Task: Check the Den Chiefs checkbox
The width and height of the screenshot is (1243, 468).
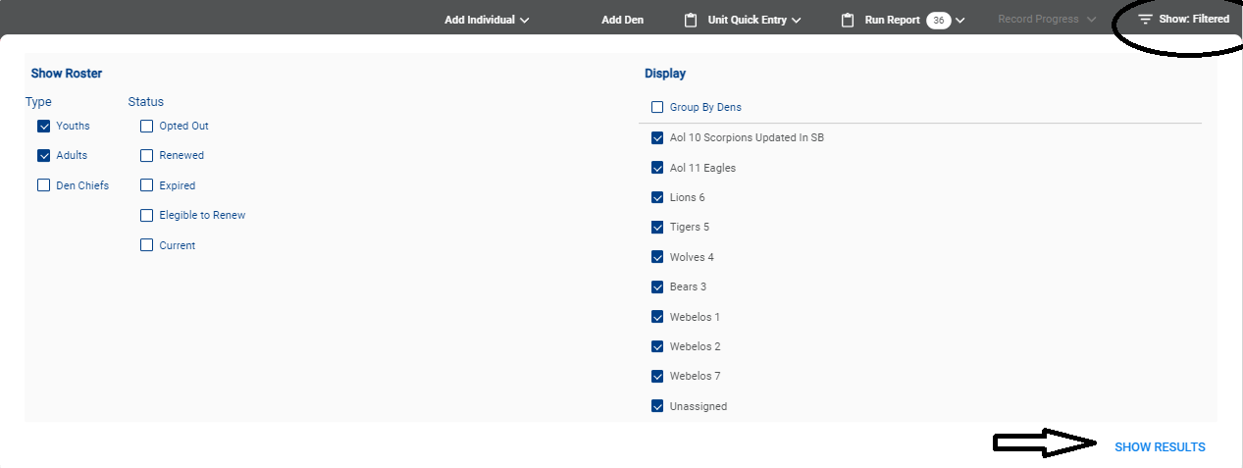Action: click(43, 185)
